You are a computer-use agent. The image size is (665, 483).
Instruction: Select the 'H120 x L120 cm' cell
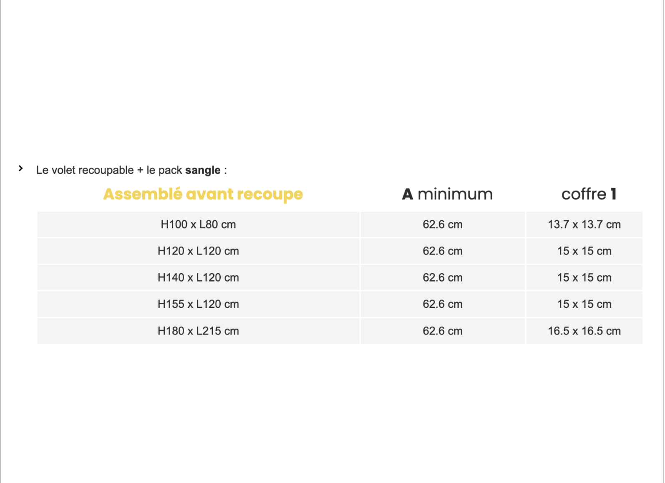(199, 251)
